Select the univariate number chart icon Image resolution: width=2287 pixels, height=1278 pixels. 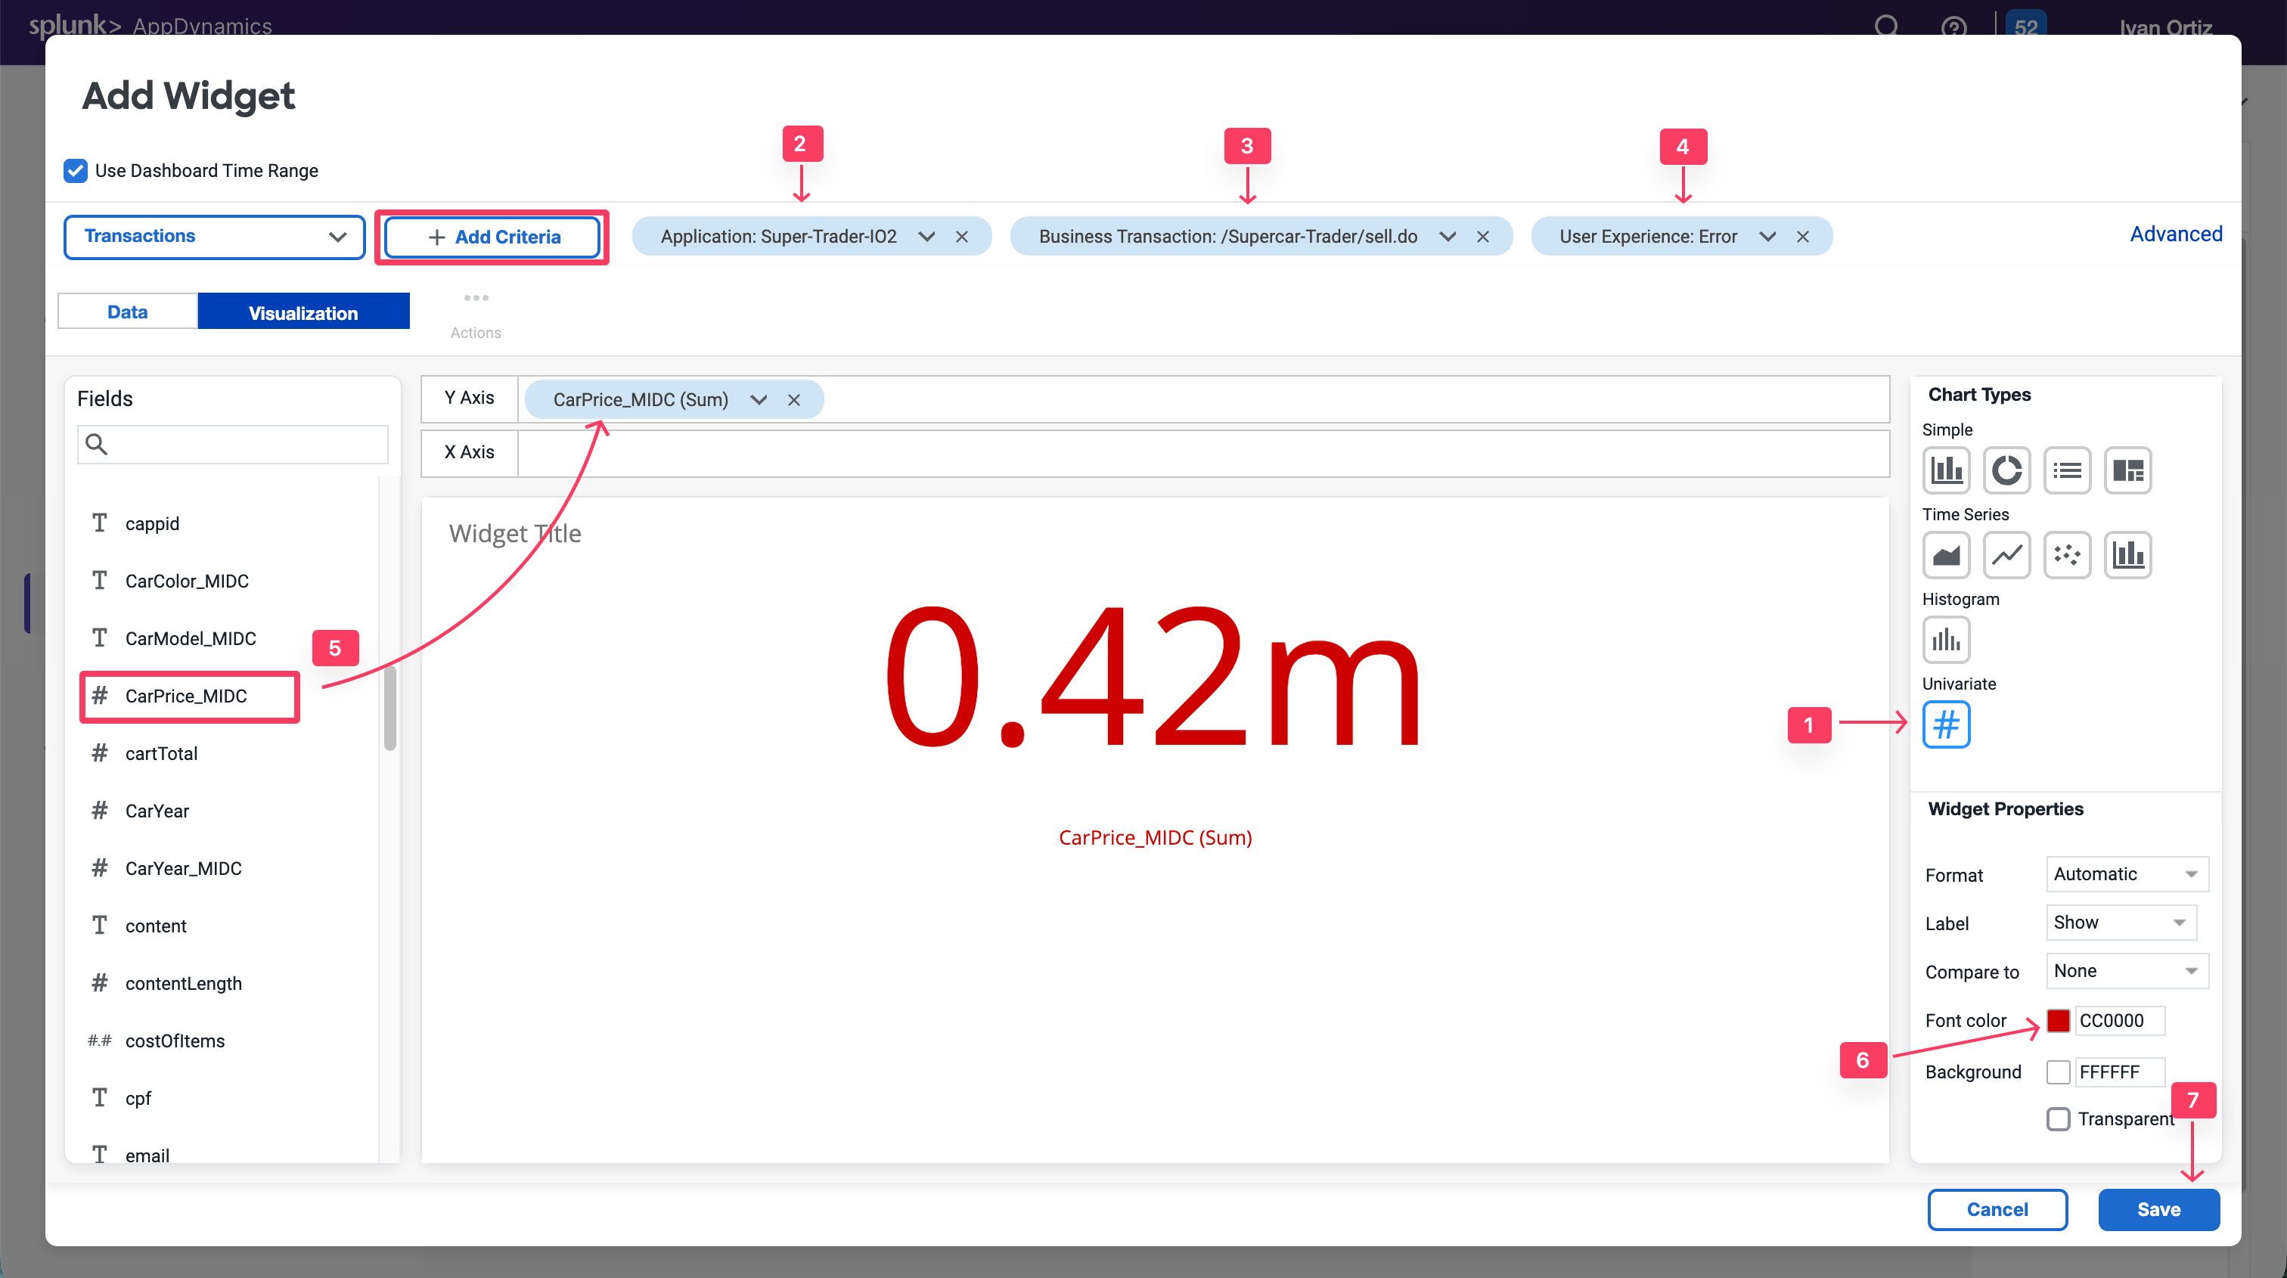coord(1946,724)
